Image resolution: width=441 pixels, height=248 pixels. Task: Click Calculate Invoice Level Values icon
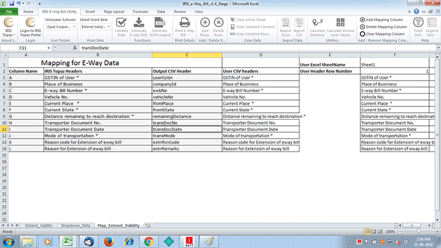point(340,27)
